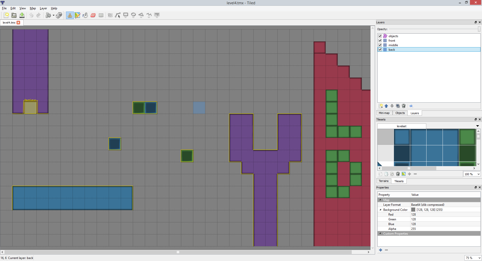Toggle visibility of back layer
This screenshot has height=261, width=482.
click(x=380, y=50)
